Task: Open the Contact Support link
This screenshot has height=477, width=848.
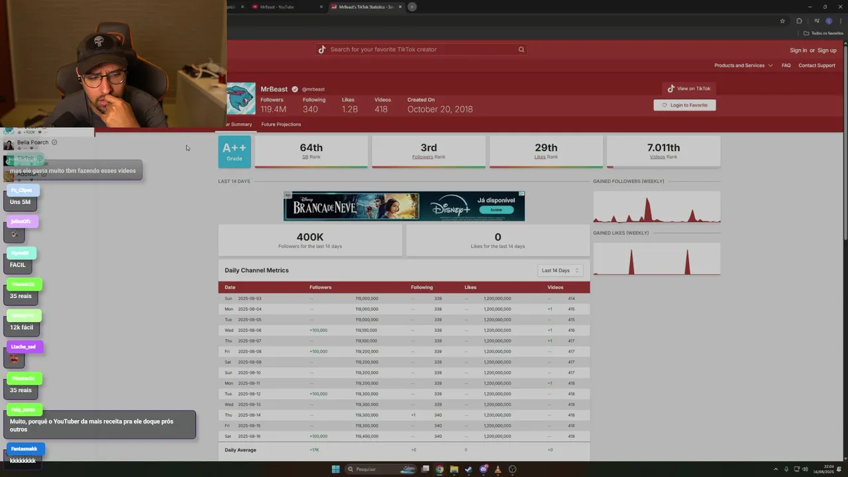Action: coord(817,65)
